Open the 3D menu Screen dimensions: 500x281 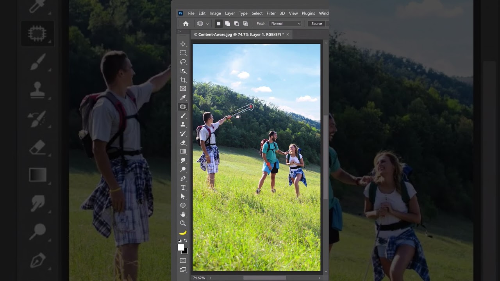click(282, 13)
